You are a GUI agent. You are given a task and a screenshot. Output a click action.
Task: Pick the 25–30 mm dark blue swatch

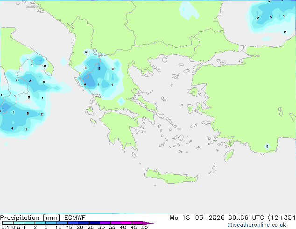94,223
